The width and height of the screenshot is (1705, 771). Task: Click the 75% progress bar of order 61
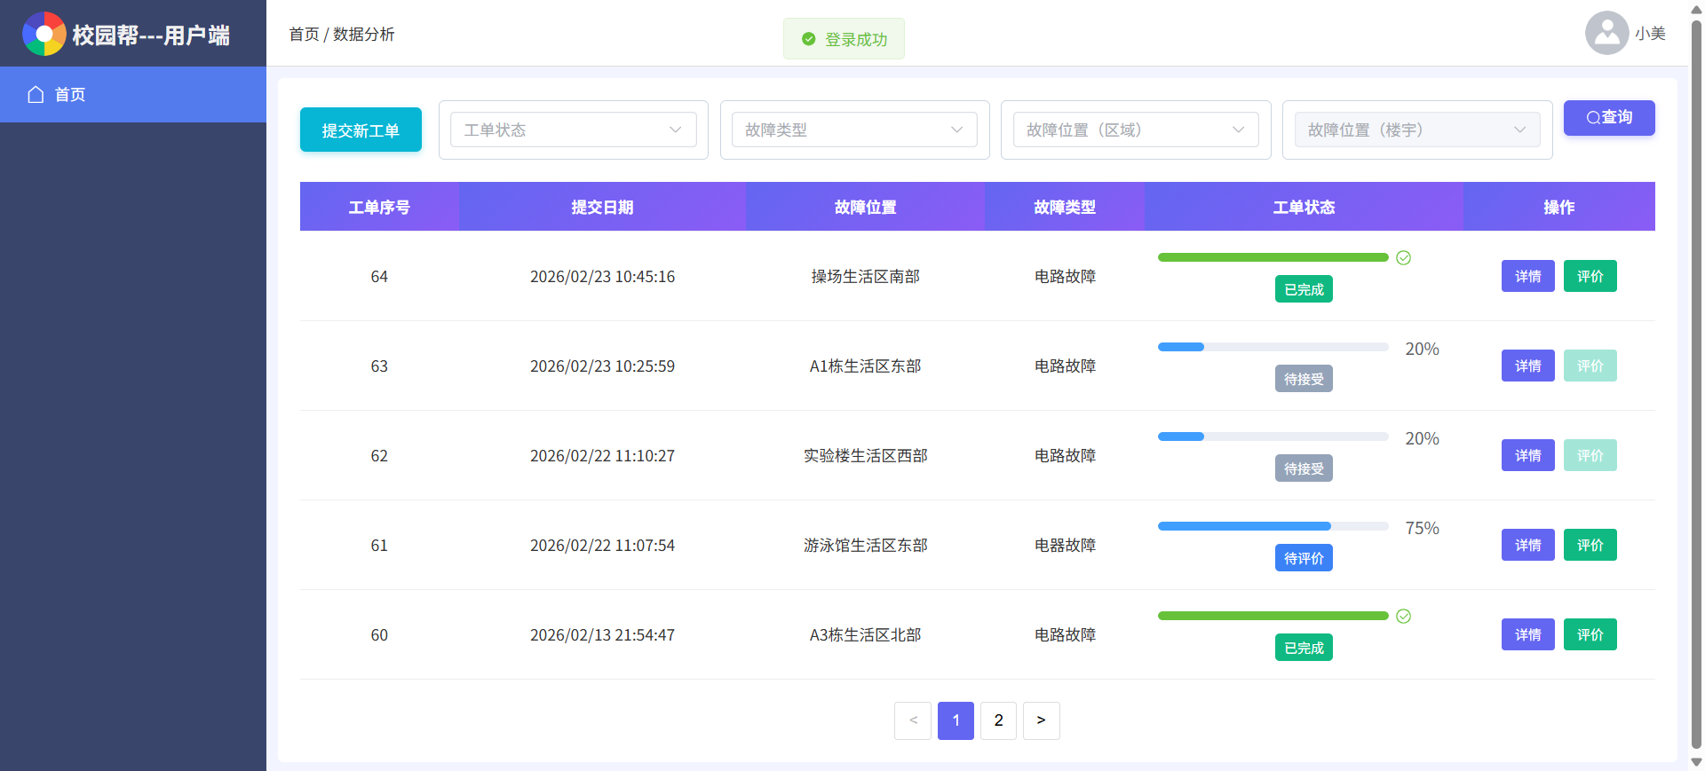(x=1273, y=526)
